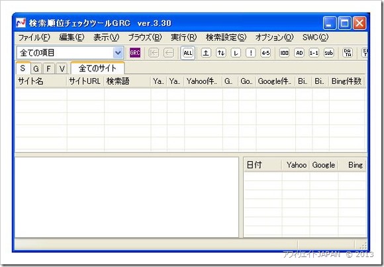
Task: Click the AD toolbar icon
Action: click(x=299, y=53)
